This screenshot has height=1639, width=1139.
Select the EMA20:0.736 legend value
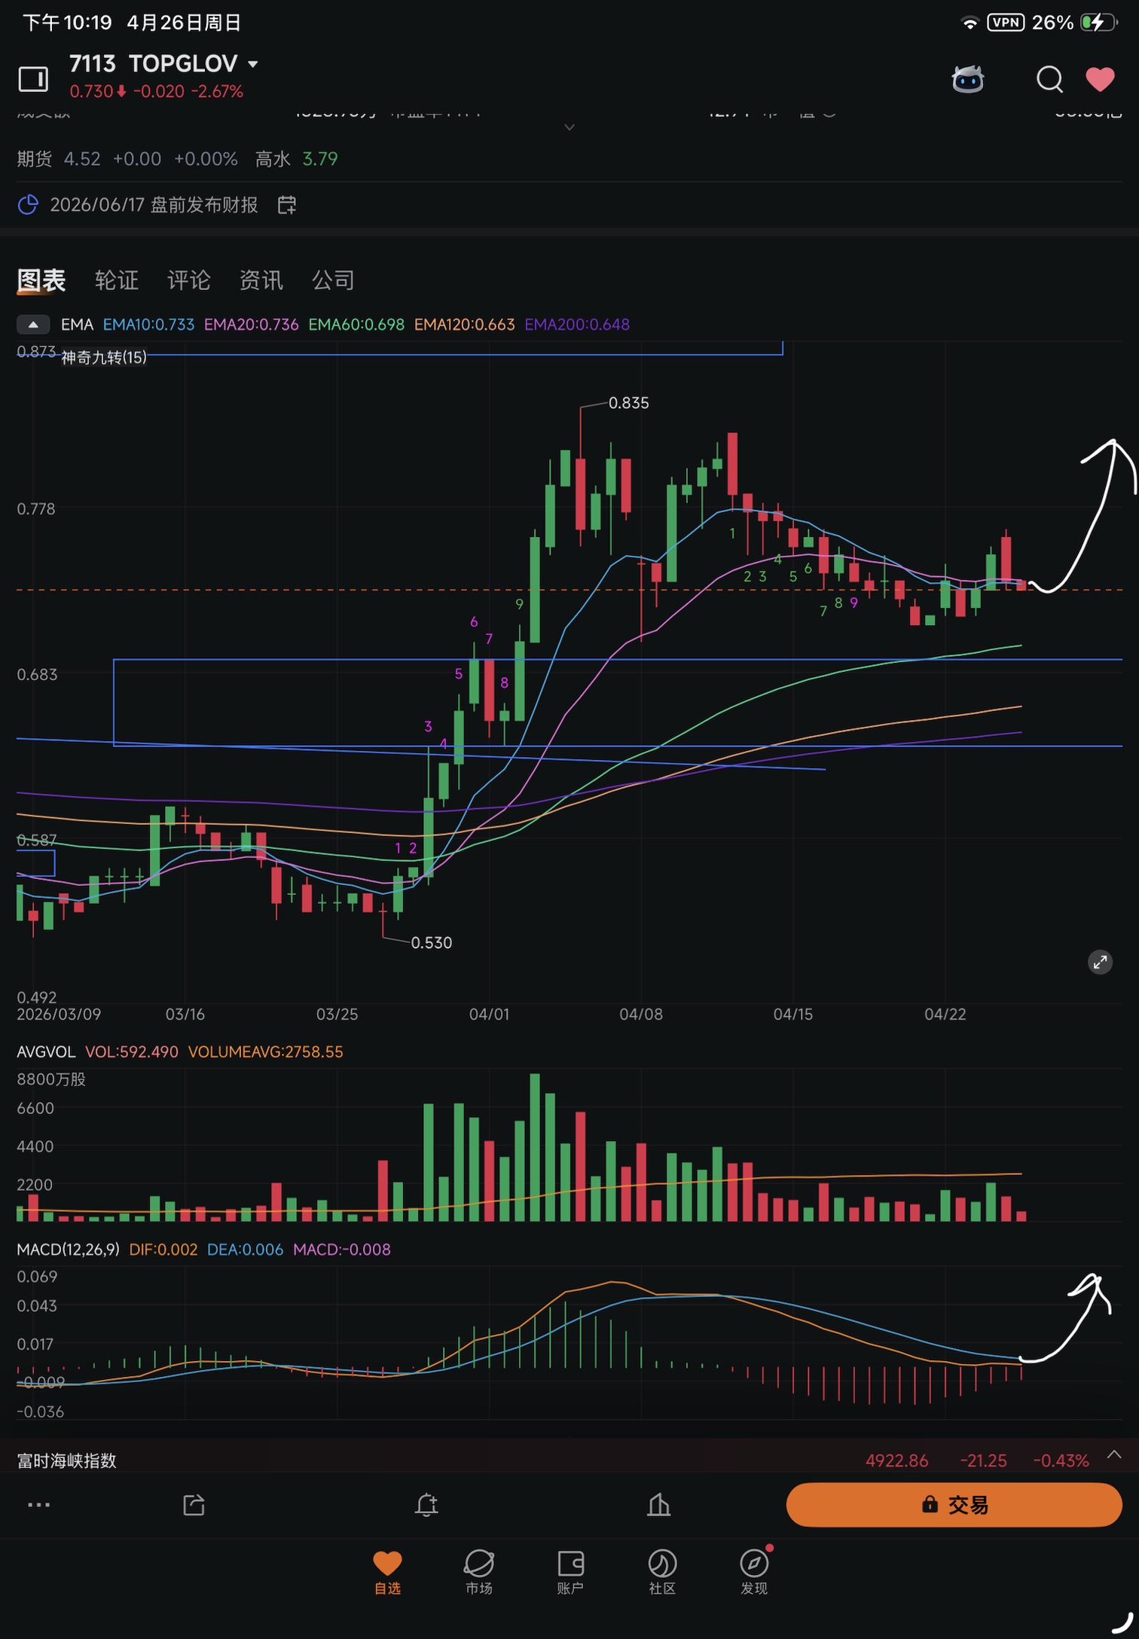[252, 325]
